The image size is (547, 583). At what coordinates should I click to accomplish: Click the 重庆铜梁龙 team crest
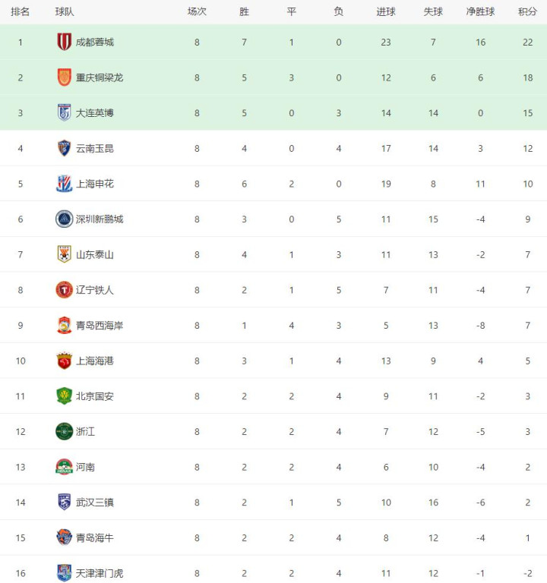[65, 77]
